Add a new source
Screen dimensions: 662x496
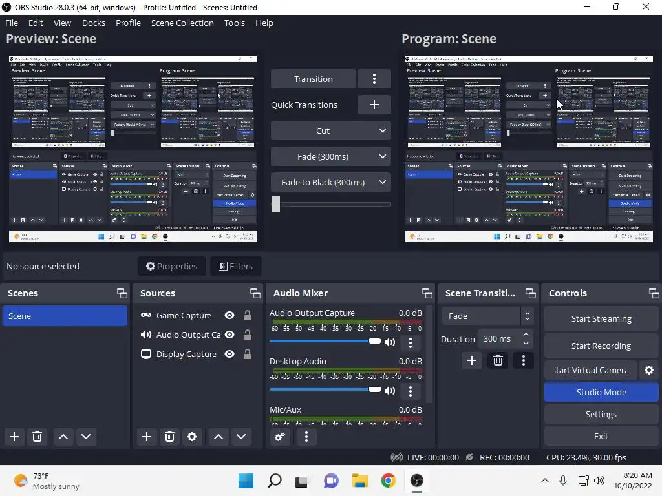click(147, 437)
